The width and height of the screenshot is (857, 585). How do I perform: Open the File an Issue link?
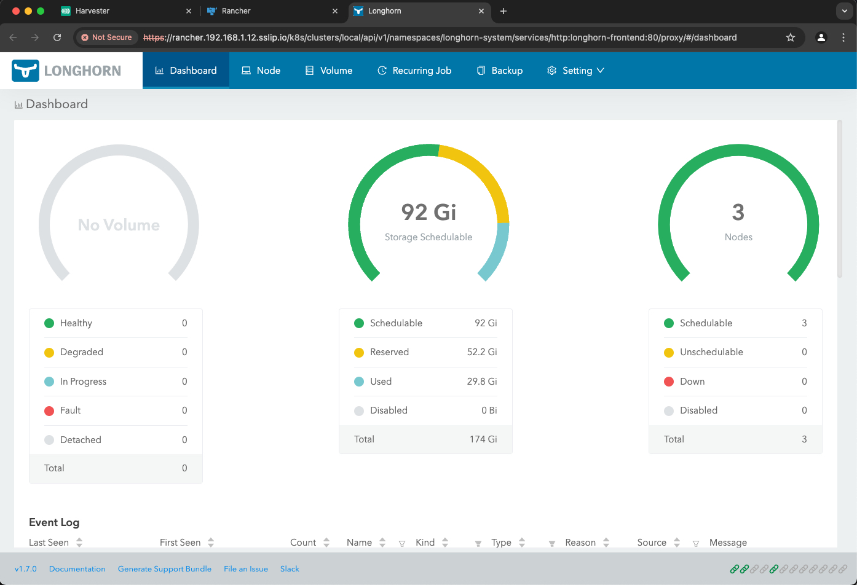pos(246,569)
